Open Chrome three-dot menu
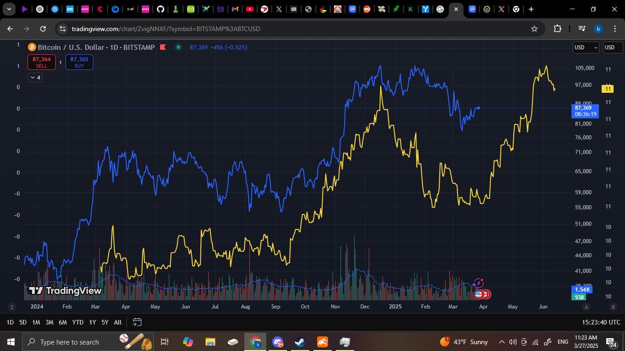Viewport: 625px width, 351px height. (614, 29)
